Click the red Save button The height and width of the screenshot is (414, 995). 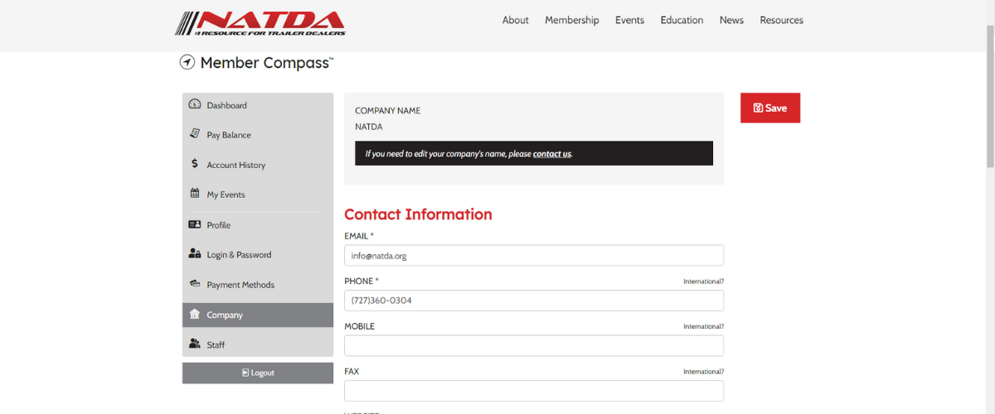pyautogui.click(x=770, y=108)
